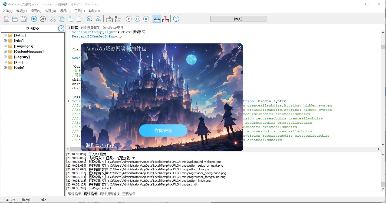Click the 联系QQ:AudioXu link

click(x=101, y=146)
